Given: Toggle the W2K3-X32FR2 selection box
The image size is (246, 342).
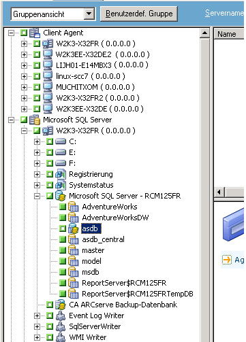Looking at the screenshot, I should pos(37,98).
